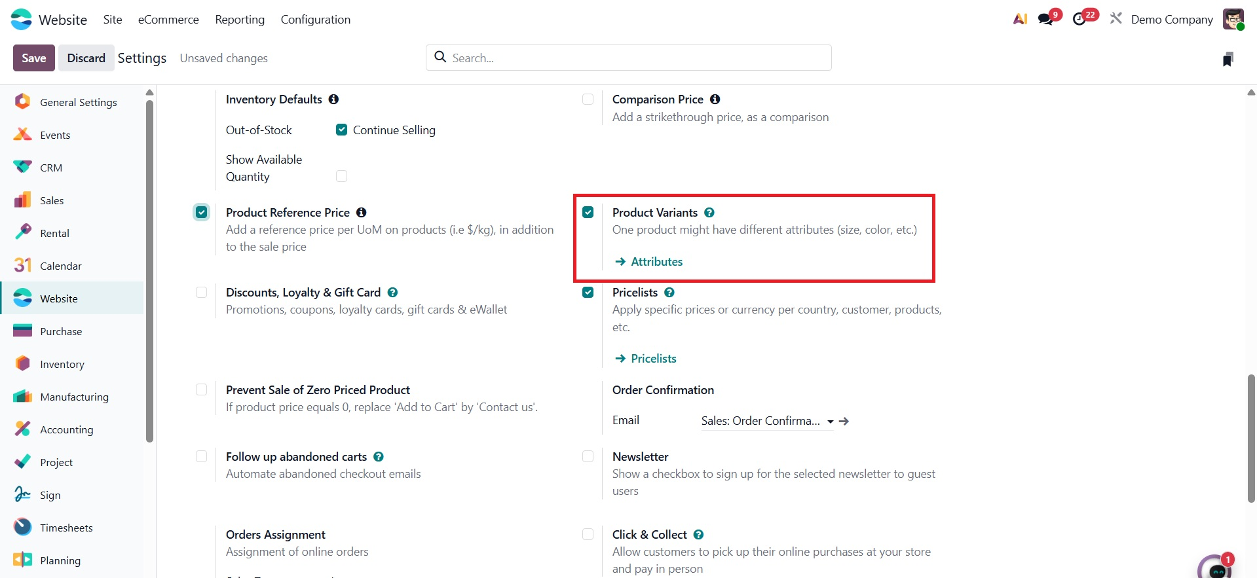This screenshot has height=578, width=1257.
Task: Open user avatar menu
Action: click(1233, 19)
